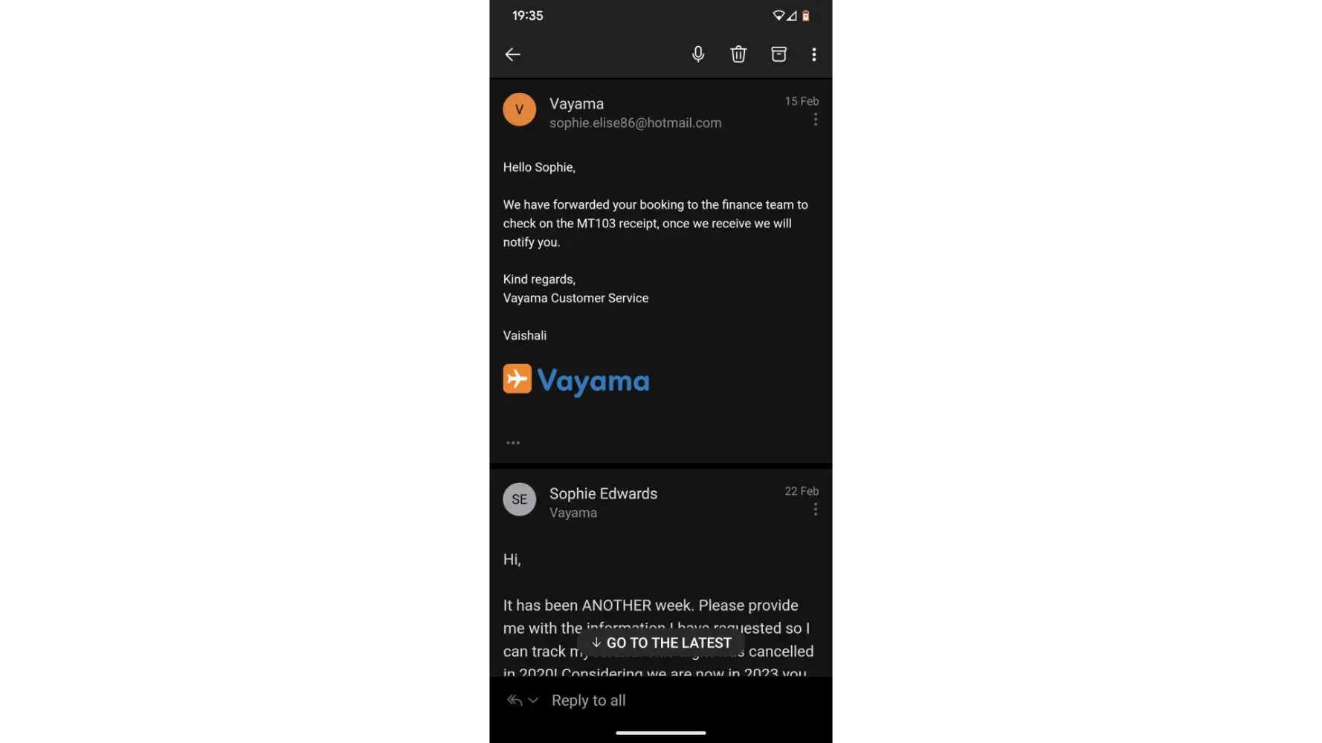1322x743 pixels.
Task: Open the reply type dropdown chevron
Action: (x=533, y=700)
